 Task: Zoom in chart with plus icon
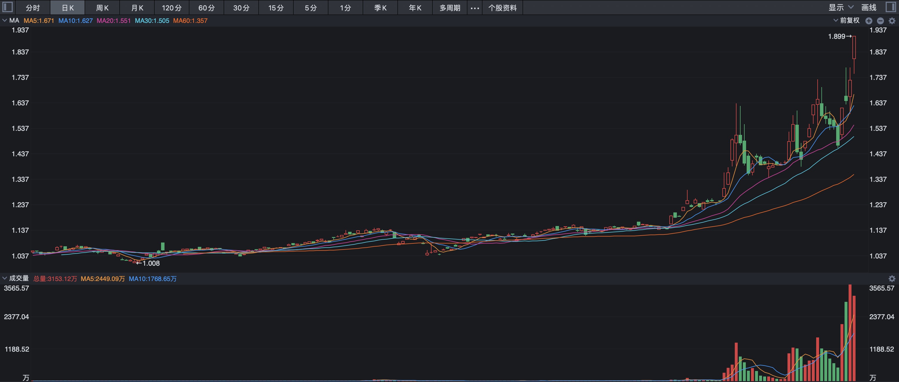coord(869,21)
